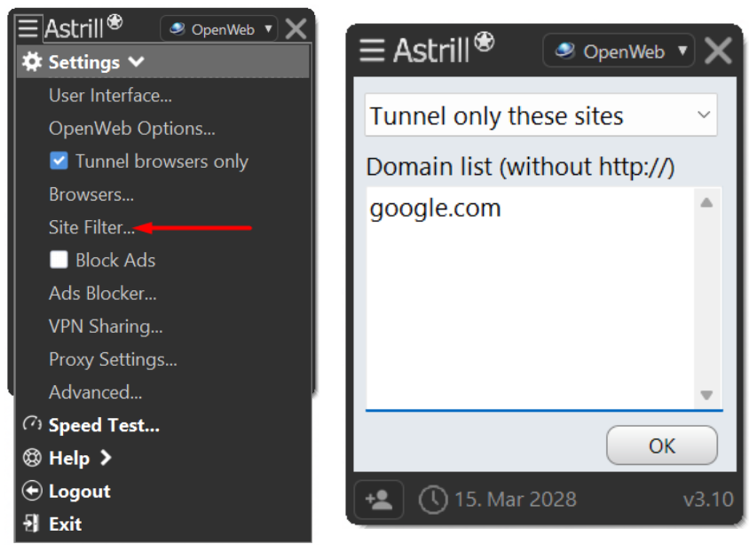Open OpenWeb mode dropdown in right window
Viewport: 749px width, 552px height.
coord(619,51)
